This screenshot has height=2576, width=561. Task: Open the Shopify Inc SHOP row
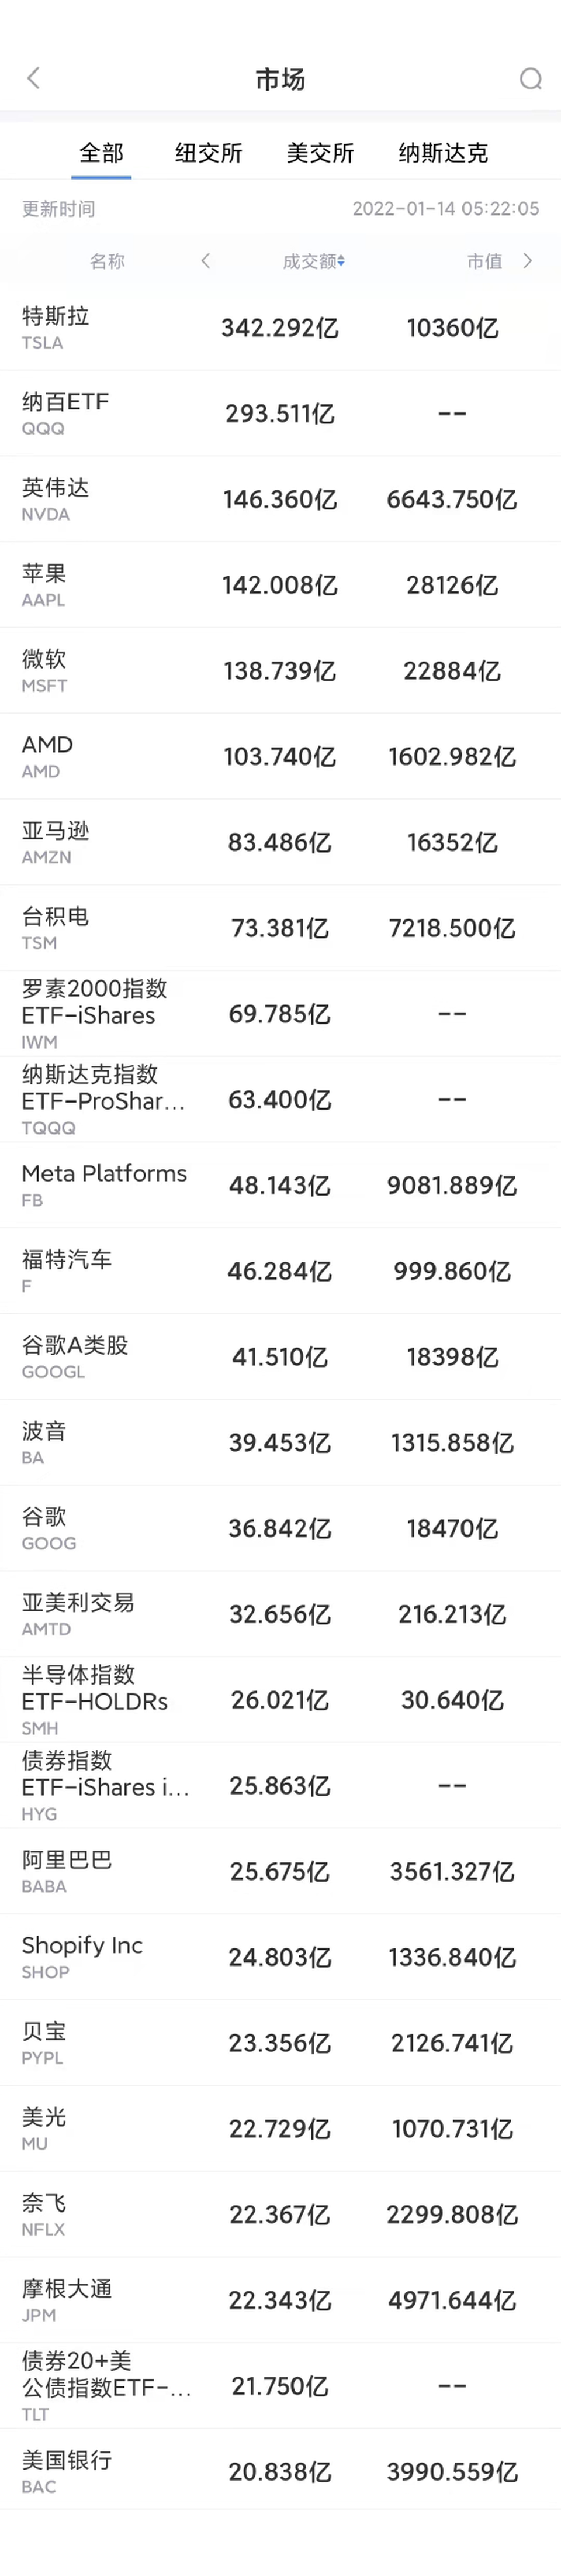point(280,1957)
